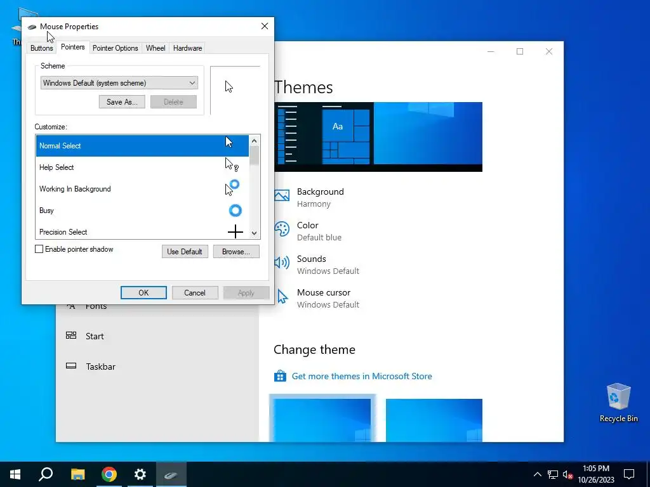This screenshot has width=650, height=487.
Task: Open Taskbar in Settings sidebar
Action: [x=100, y=367]
